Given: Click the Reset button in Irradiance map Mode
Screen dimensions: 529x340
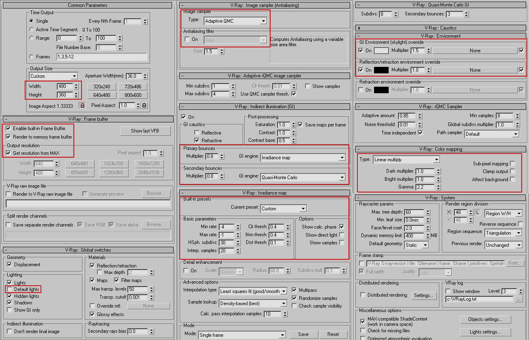Looking at the screenshot, I should click(x=333, y=334).
